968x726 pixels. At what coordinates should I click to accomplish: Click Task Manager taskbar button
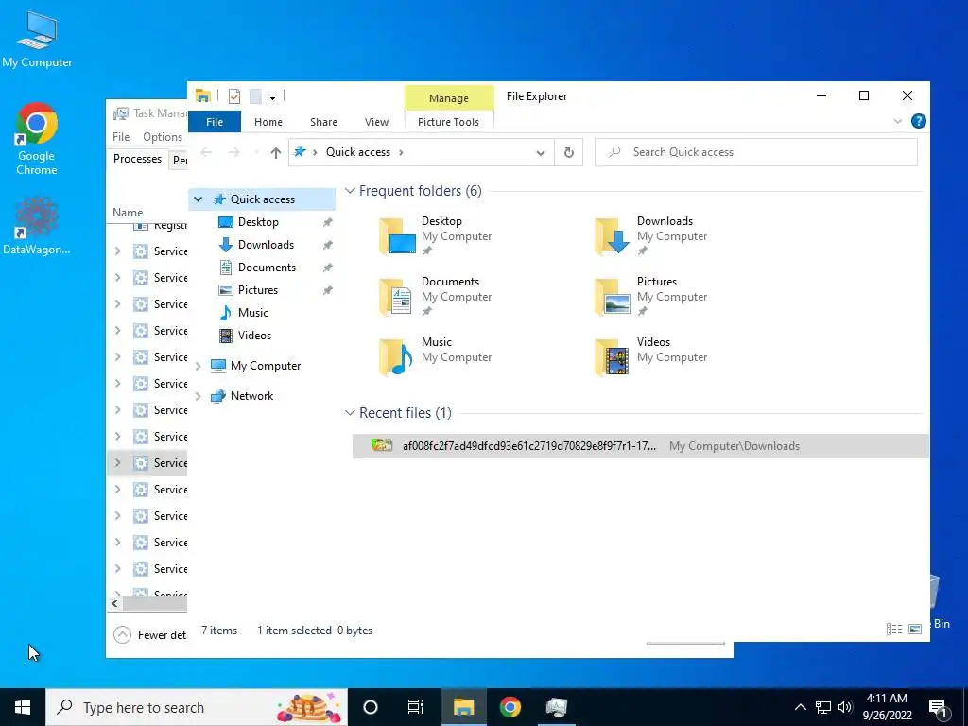556,707
